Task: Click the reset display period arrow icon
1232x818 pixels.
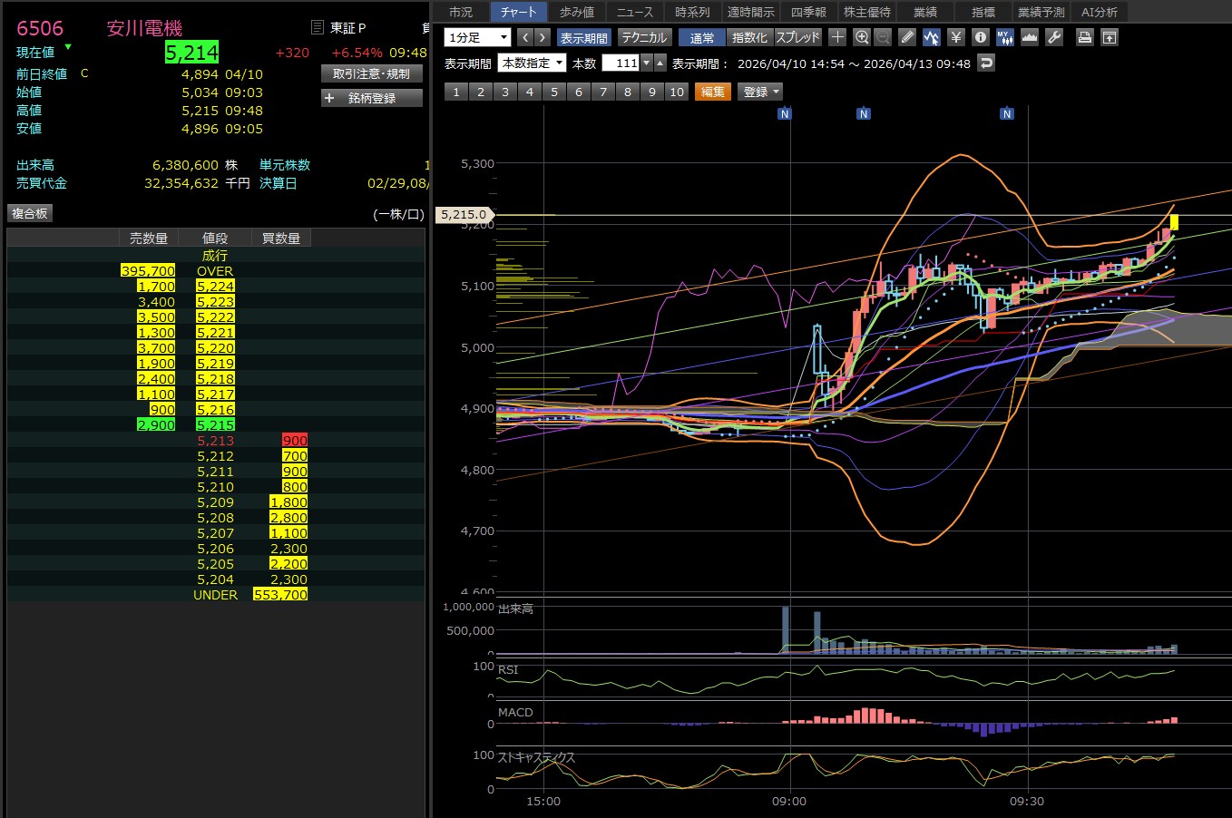Action: [987, 63]
